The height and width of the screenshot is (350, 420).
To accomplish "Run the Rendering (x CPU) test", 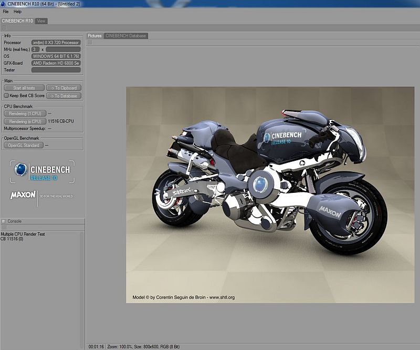I will pyautogui.click(x=25, y=121).
